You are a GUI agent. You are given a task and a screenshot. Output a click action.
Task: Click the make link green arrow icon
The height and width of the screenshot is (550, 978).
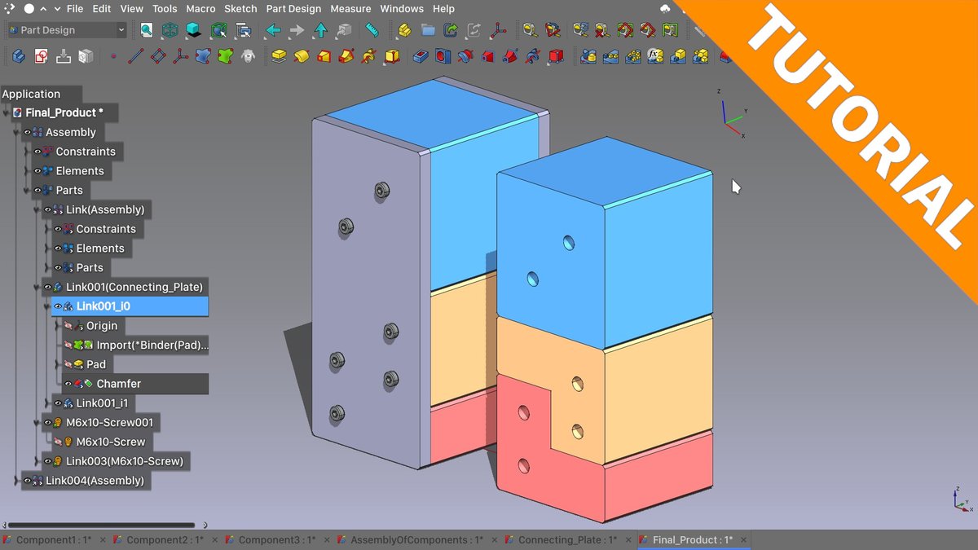pyautogui.click(x=451, y=30)
